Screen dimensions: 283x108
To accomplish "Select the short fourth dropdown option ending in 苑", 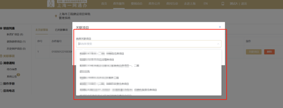I will pos(149,72).
